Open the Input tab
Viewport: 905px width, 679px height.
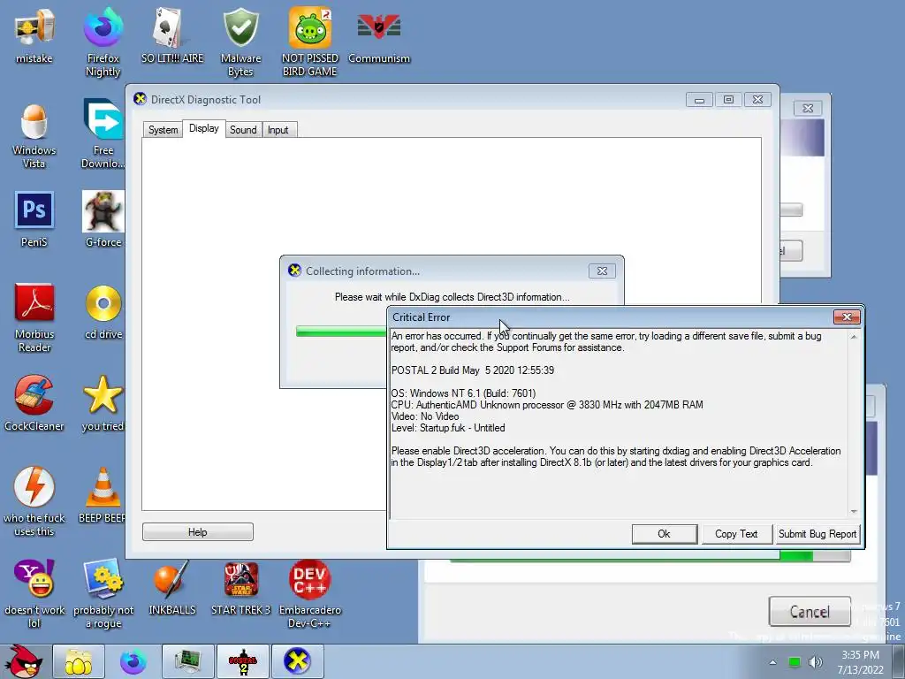[x=278, y=130]
